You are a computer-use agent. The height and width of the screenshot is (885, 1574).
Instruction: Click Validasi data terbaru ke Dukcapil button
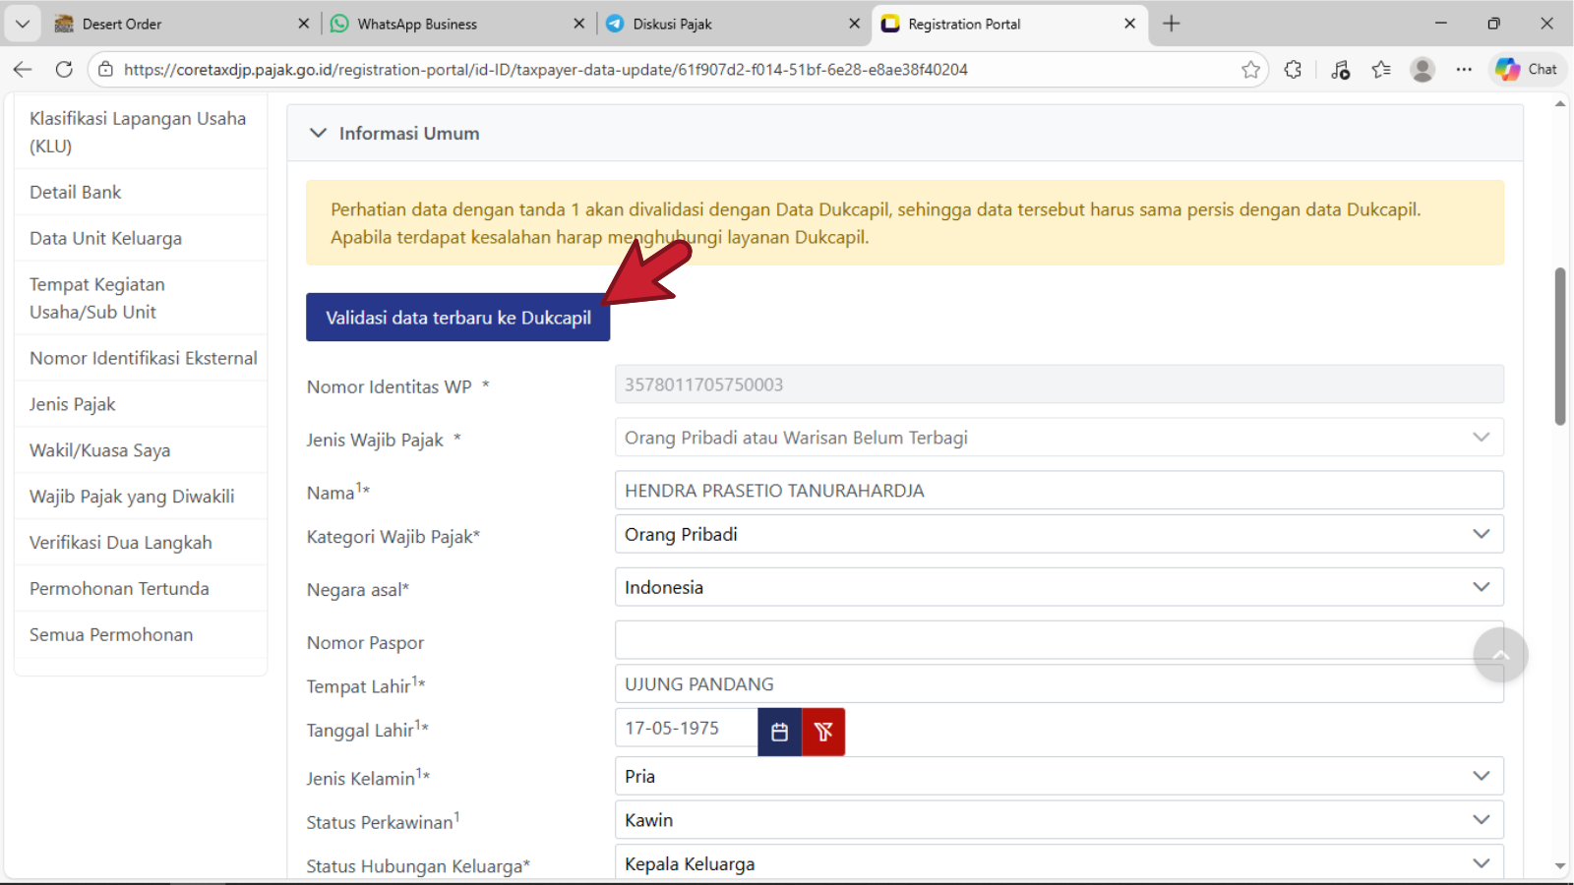click(457, 318)
